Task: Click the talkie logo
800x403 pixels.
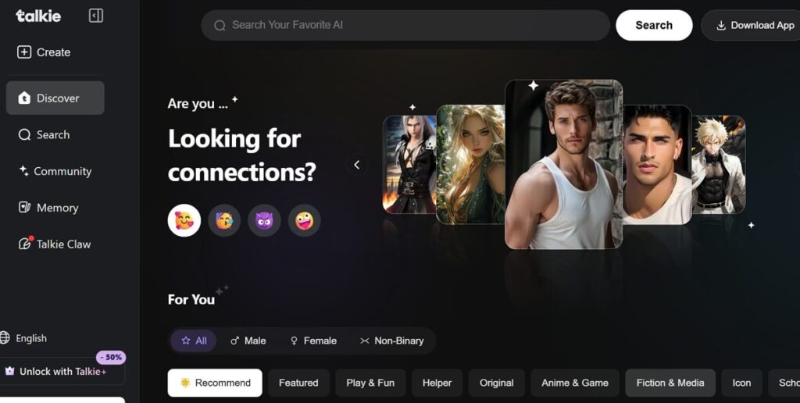Action: (x=38, y=16)
